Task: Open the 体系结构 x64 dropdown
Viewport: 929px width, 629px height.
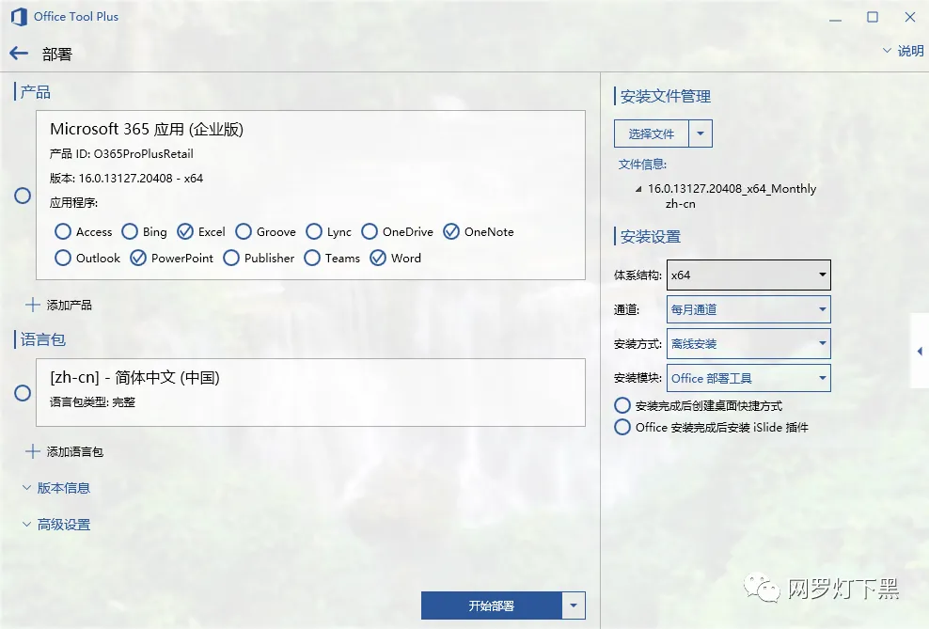Action: (748, 275)
